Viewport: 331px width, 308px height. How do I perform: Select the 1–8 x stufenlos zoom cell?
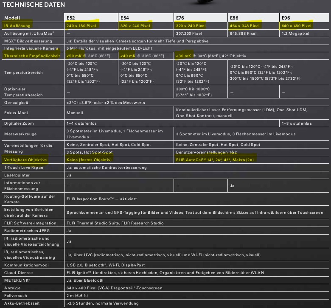pos(297,123)
